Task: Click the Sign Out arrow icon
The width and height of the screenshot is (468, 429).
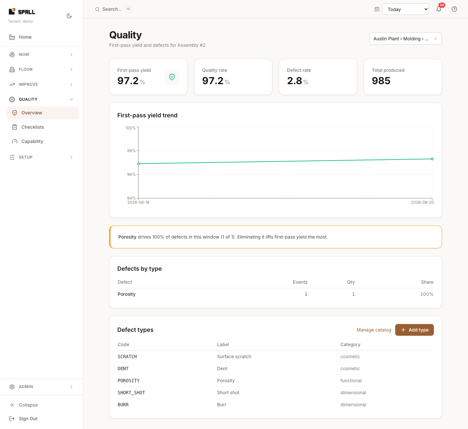Action: (x=12, y=419)
